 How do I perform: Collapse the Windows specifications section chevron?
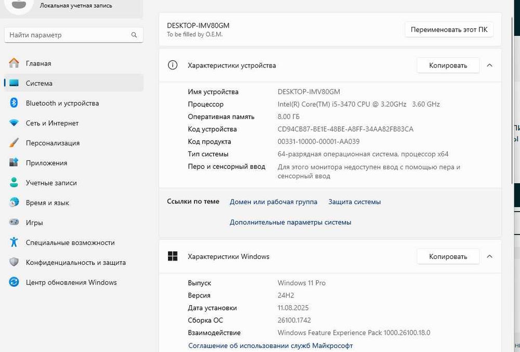(x=489, y=256)
